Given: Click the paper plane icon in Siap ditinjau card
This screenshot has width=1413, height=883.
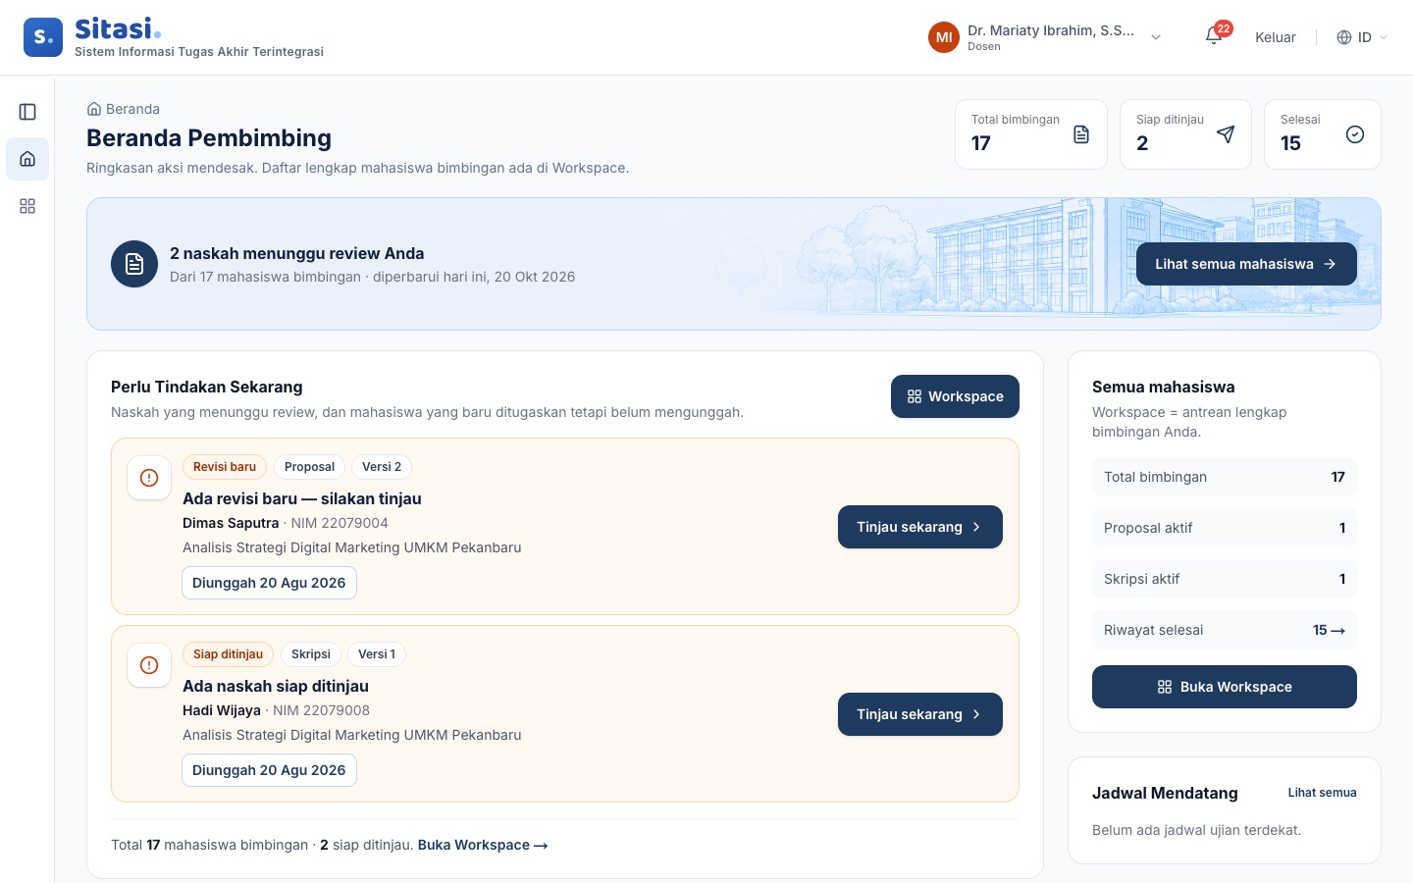Looking at the screenshot, I should click(1226, 134).
